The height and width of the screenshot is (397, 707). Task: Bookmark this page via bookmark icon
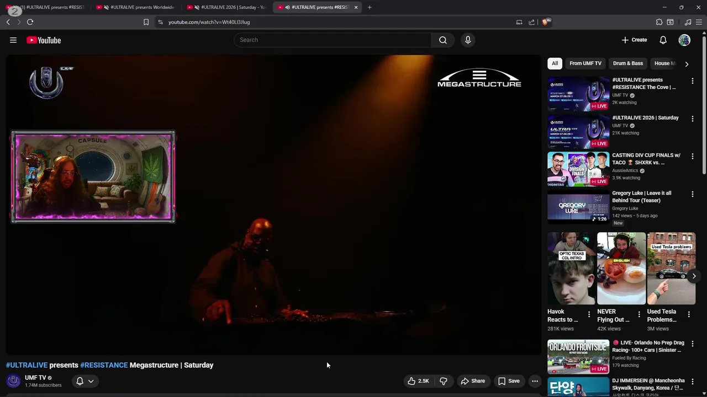click(146, 22)
